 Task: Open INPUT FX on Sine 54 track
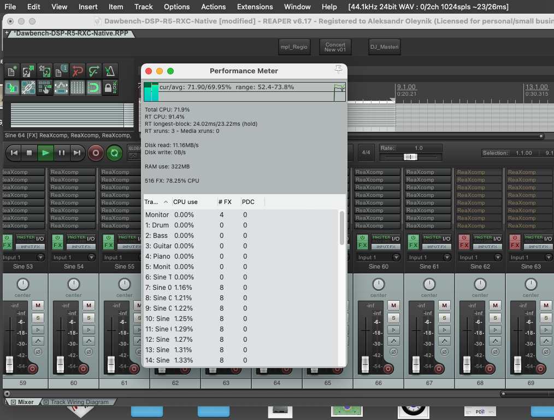80,247
